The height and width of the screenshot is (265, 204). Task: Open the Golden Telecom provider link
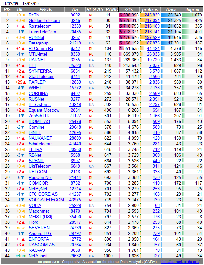point(44,21)
